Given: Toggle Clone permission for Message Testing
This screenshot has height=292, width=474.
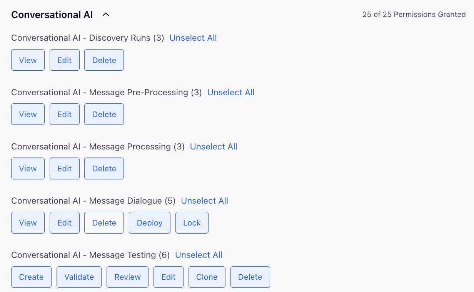Looking at the screenshot, I should click(207, 277).
